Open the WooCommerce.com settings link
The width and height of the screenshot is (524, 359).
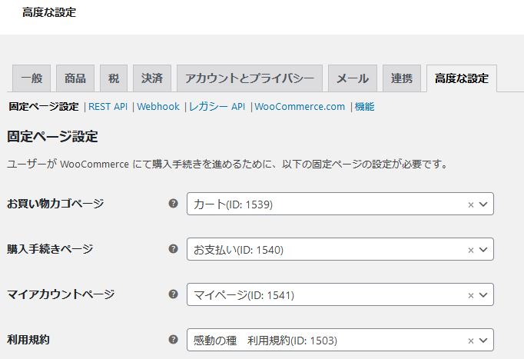pyautogui.click(x=300, y=107)
